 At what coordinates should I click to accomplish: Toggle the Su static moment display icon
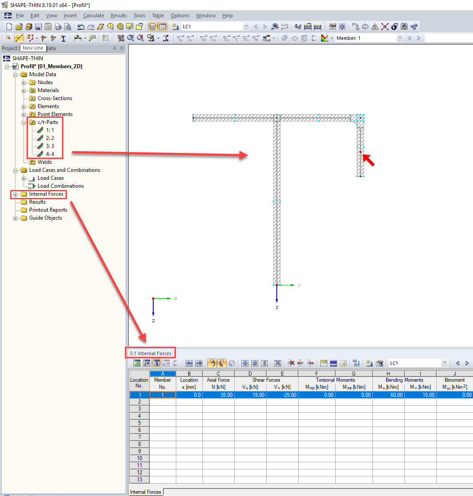point(181,38)
